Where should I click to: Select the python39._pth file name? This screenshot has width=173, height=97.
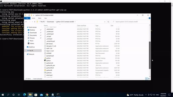(x=51, y=65)
